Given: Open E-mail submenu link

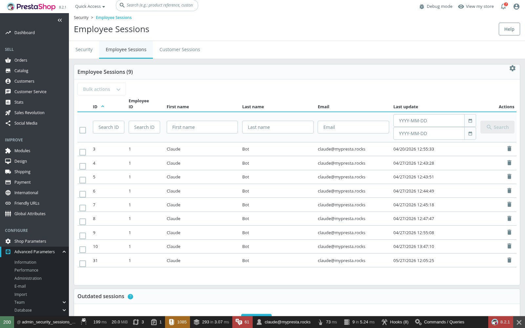Looking at the screenshot, I should click(20, 286).
